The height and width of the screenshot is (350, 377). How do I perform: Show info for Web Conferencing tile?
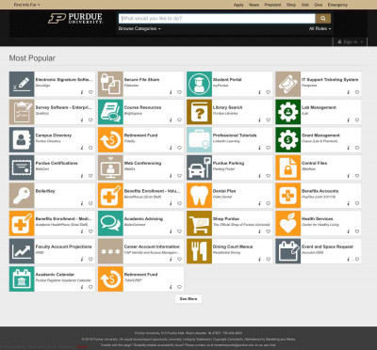tap(171, 176)
